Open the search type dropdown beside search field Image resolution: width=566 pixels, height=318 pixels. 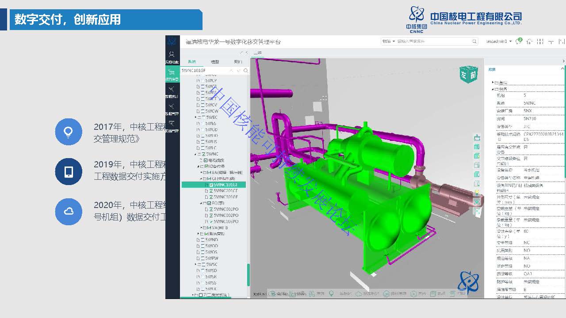click(x=388, y=42)
